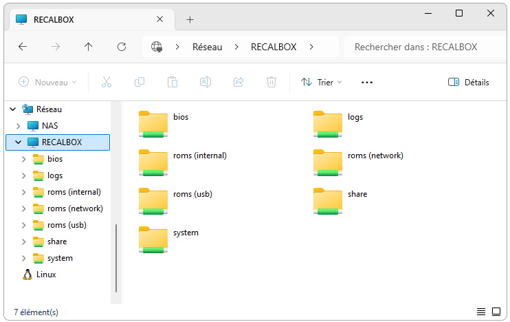Viewport: 510px width, 322px height.
Task: Go forward with the right arrow
Action: click(56, 47)
